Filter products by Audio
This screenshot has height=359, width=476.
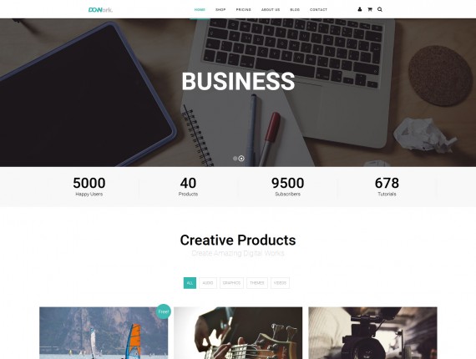[x=208, y=283]
